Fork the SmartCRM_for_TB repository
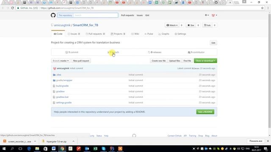Viewport: 271px width, 152px height. pyautogui.click(x=207, y=25)
